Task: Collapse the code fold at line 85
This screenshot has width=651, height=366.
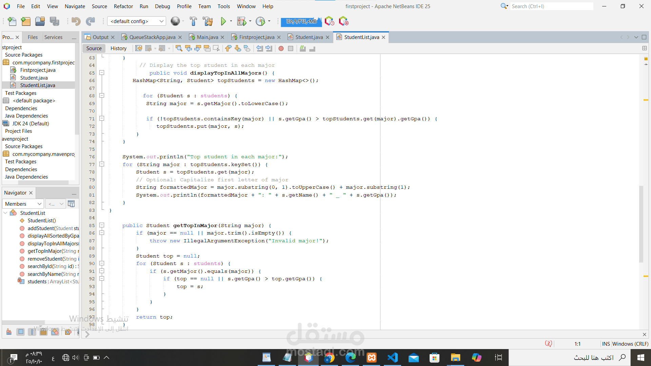Action: point(102,225)
